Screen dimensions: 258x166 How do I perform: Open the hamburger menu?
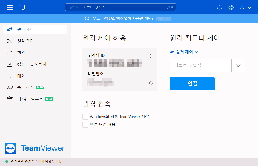click(10, 7)
